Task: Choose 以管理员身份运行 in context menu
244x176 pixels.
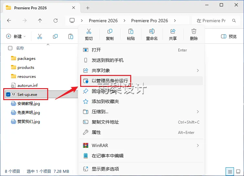Action: tap(141, 81)
